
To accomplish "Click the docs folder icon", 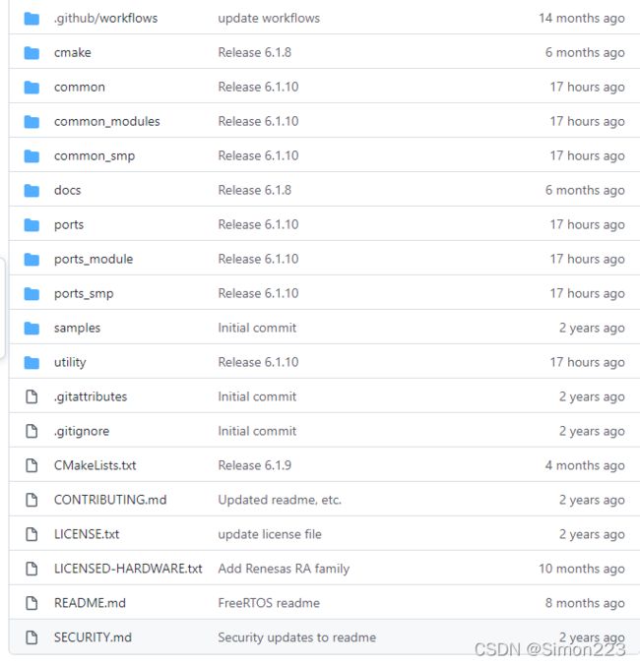I will [32, 191].
